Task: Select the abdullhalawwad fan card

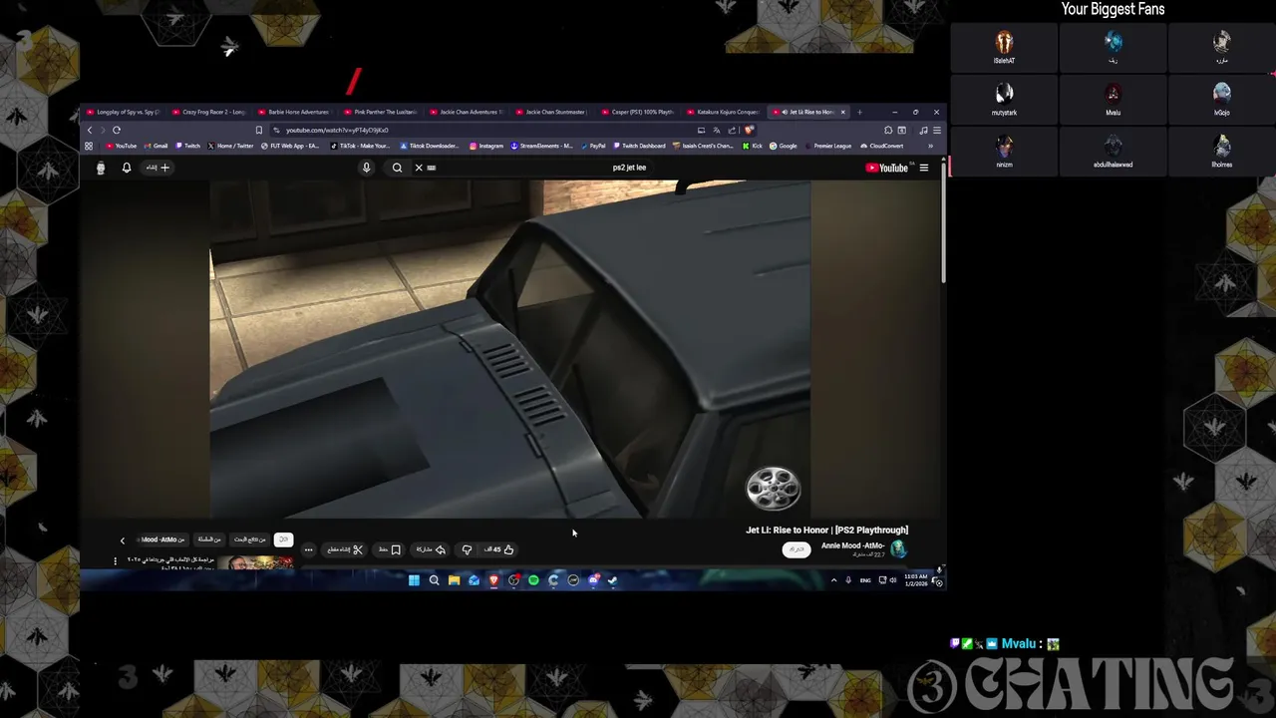Action: tap(1113, 151)
